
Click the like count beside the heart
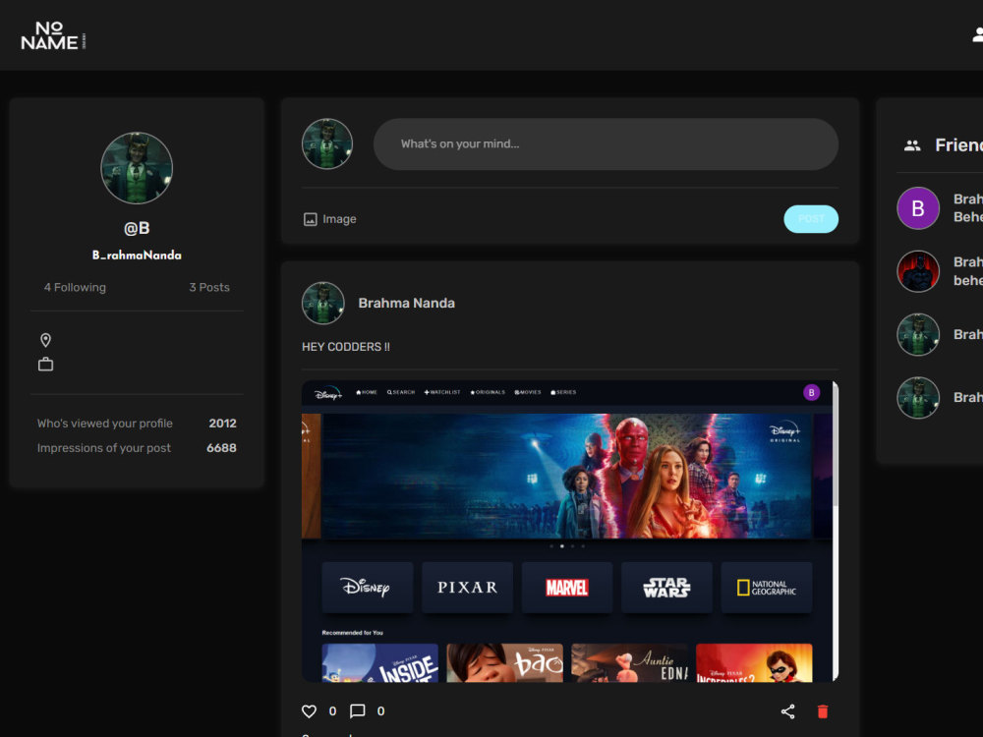[332, 711]
